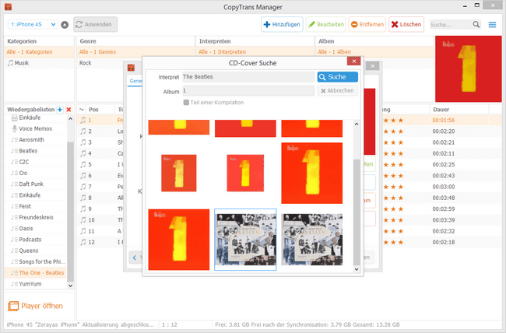This screenshot has height=333, width=506.
Task: Click the cover results scrollbar thumb
Action: coord(357,212)
